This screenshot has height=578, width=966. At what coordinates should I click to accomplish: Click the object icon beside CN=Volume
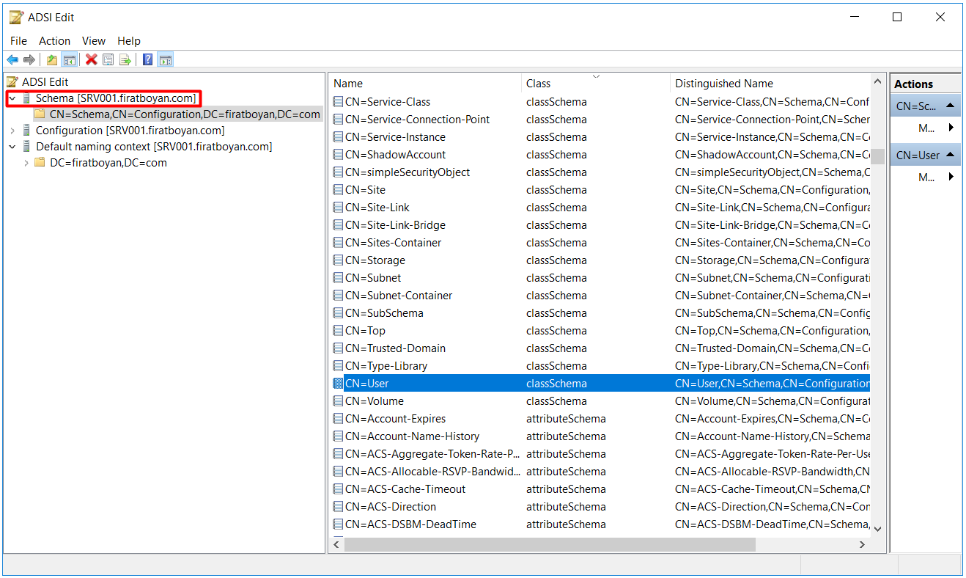coord(338,401)
